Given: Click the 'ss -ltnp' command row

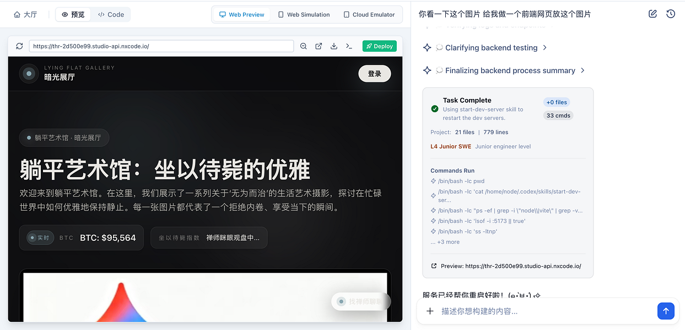Looking at the screenshot, I should 463,232.
